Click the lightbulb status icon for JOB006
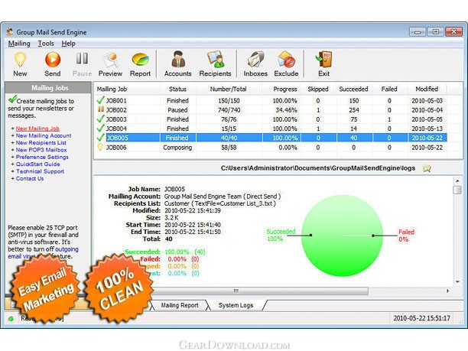 click(x=101, y=147)
